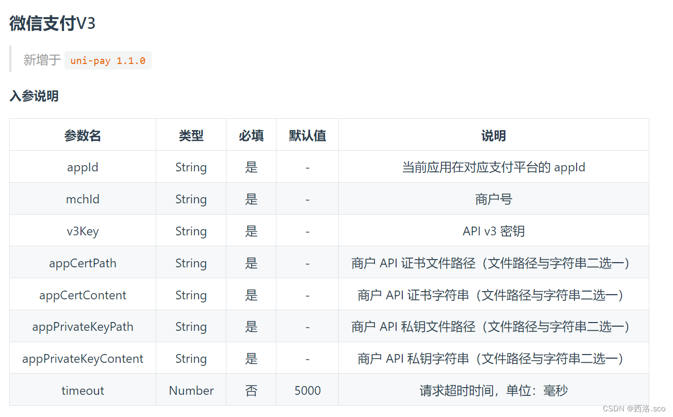Image resolution: width=673 pixels, height=417 pixels.
Task: Click the String type in the appPrivateKeyPath row
Action: [191, 327]
